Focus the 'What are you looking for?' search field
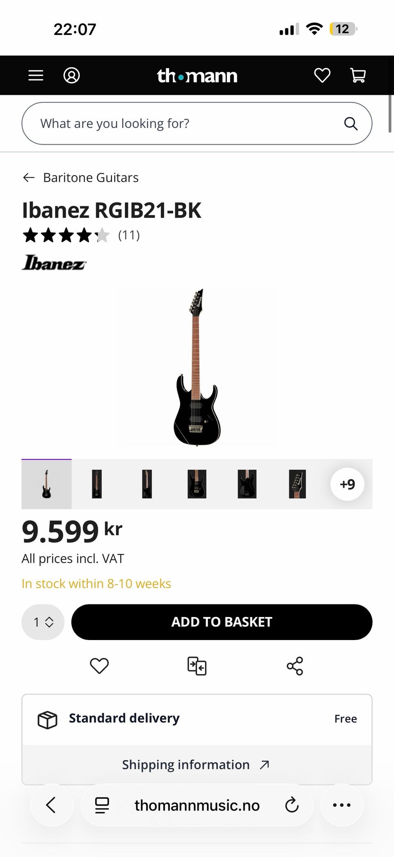This screenshot has height=857, width=394. [197, 124]
